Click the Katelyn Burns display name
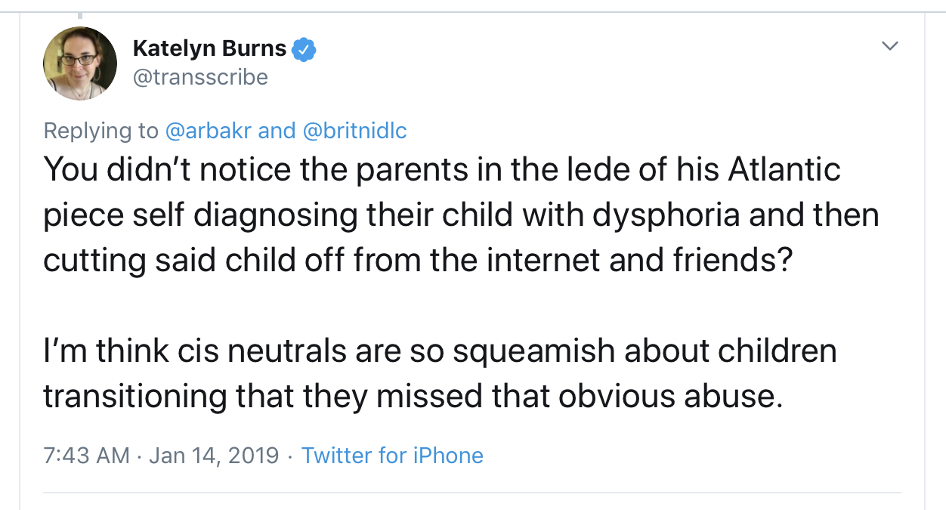This screenshot has width=946, height=510. click(x=209, y=49)
